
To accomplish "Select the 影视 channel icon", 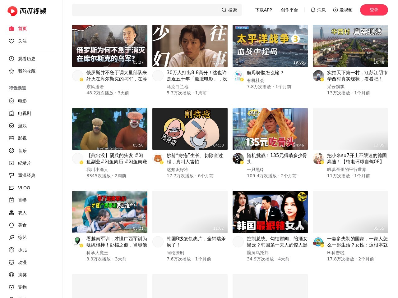I will click(12, 138).
